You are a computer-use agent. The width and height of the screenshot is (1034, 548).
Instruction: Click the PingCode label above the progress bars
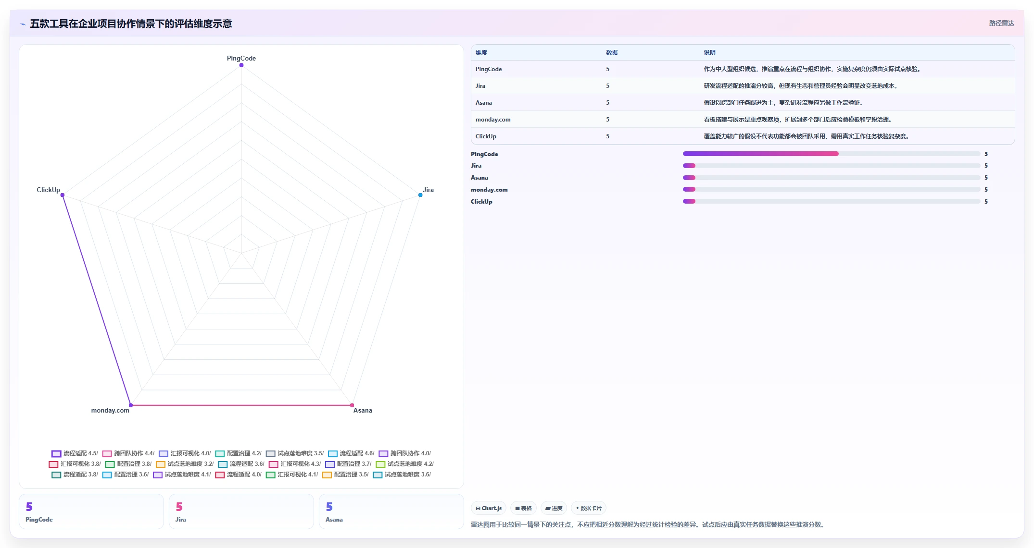tap(484, 154)
